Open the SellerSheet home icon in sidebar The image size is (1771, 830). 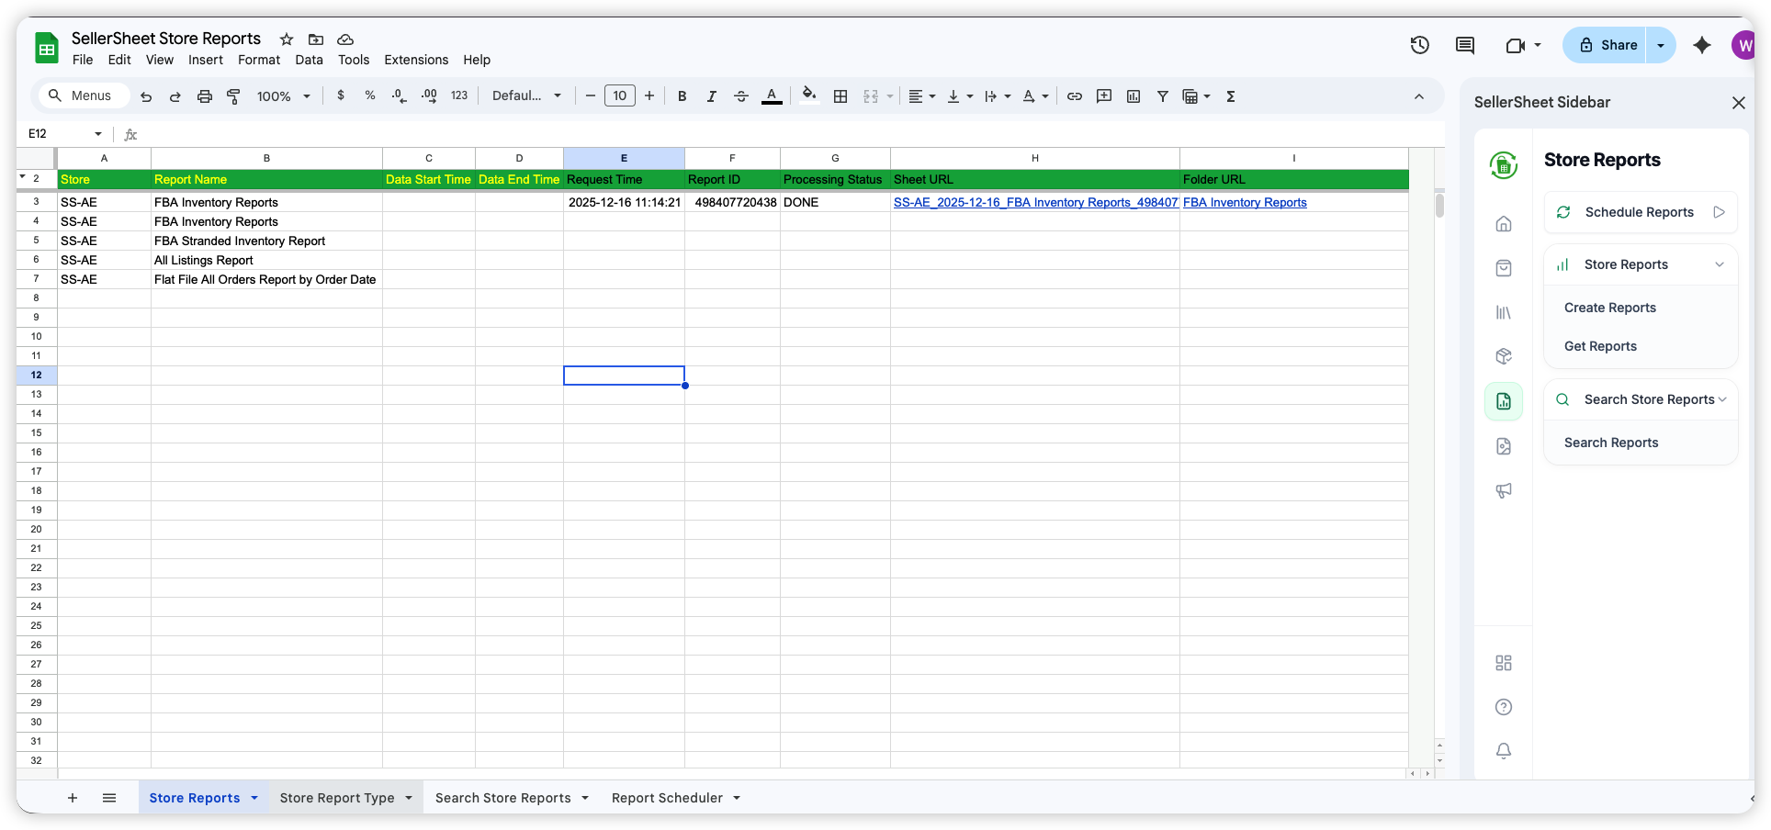tap(1504, 223)
